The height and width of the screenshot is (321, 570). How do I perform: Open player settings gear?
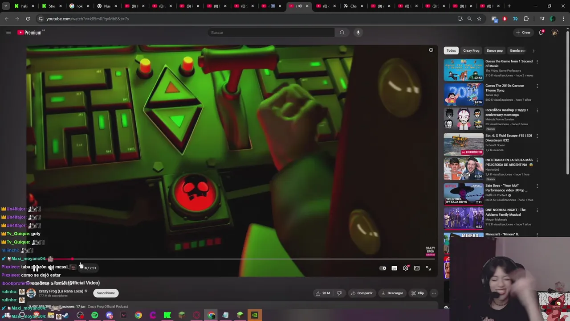click(406, 268)
